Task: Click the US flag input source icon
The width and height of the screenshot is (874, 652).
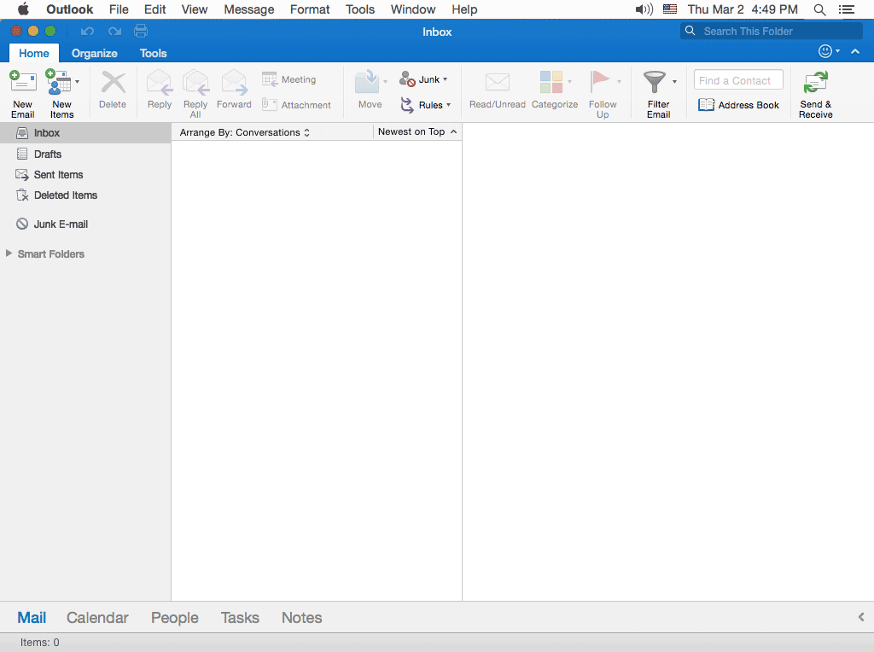Action: tap(669, 9)
